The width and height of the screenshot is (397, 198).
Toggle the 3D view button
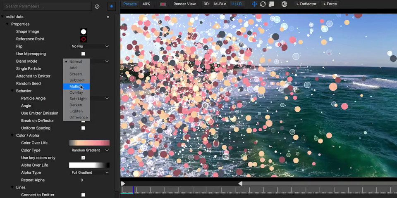pyautogui.click(x=206, y=4)
